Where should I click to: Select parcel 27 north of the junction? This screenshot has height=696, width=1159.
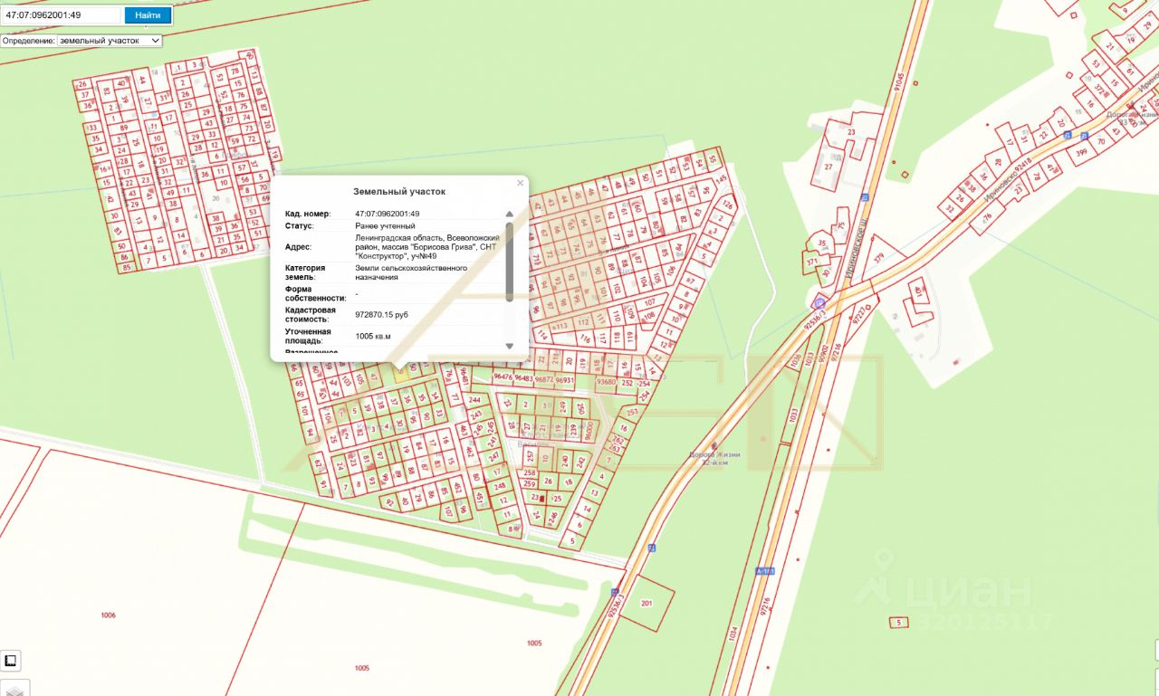828,167
